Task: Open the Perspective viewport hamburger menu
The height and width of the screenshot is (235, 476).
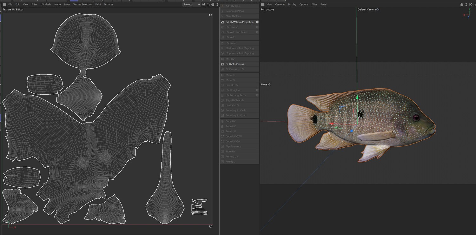Action: point(263,4)
